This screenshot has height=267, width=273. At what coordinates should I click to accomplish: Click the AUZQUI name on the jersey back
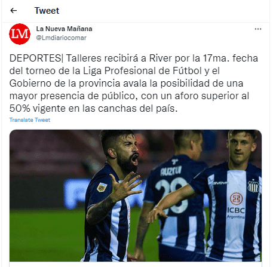point(171,171)
